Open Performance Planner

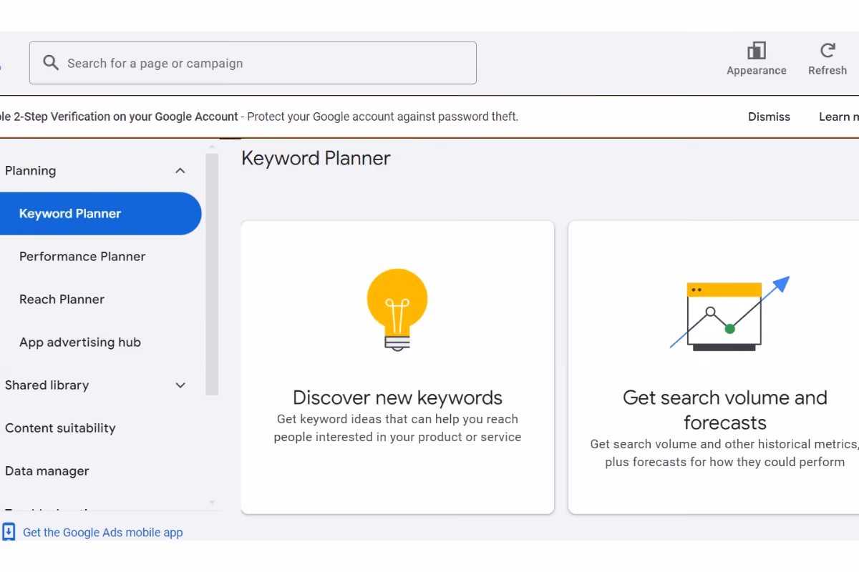point(82,256)
